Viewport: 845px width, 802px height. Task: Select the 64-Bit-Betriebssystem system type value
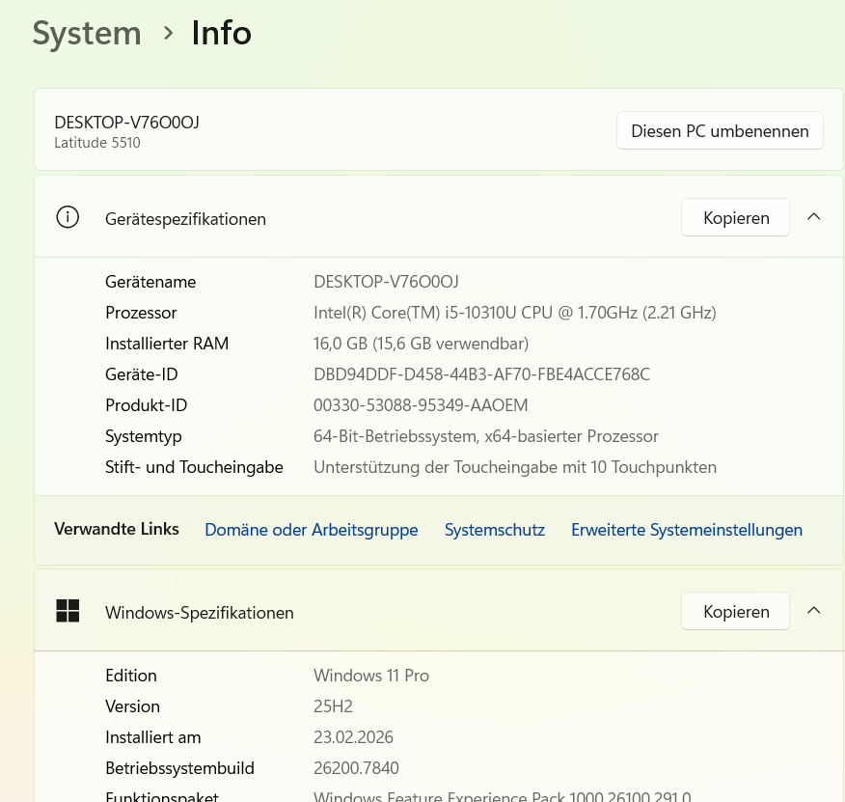[x=486, y=436]
